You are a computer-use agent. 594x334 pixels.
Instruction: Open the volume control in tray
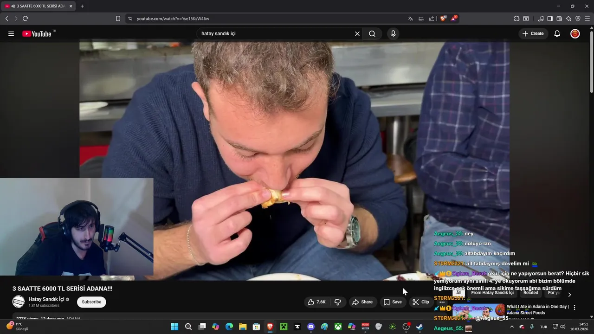coord(563,327)
